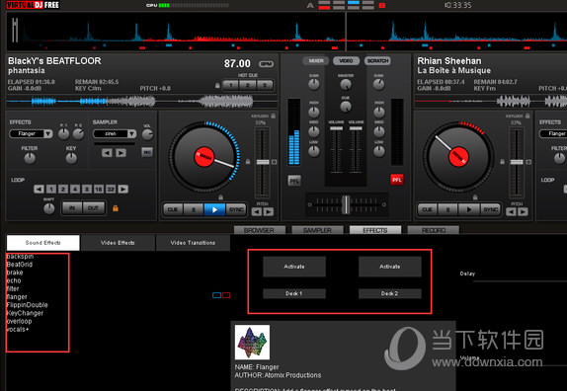This screenshot has height=391, width=567.
Task: Toggle lock below the left turntable
Action: coord(220,197)
